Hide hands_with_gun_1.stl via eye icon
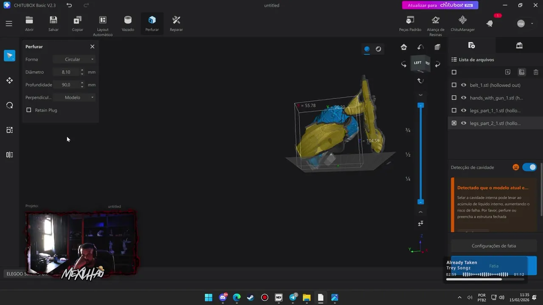The width and height of the screenshot is (543, 305). click(464, 98)
